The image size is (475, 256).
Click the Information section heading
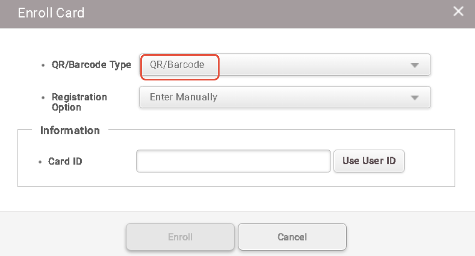pos(70,130)
